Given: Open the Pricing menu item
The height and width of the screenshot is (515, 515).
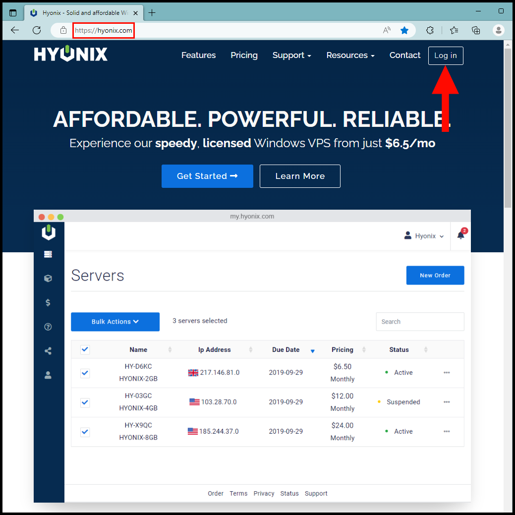Looking at the screenshot, I should coord(244,55).
